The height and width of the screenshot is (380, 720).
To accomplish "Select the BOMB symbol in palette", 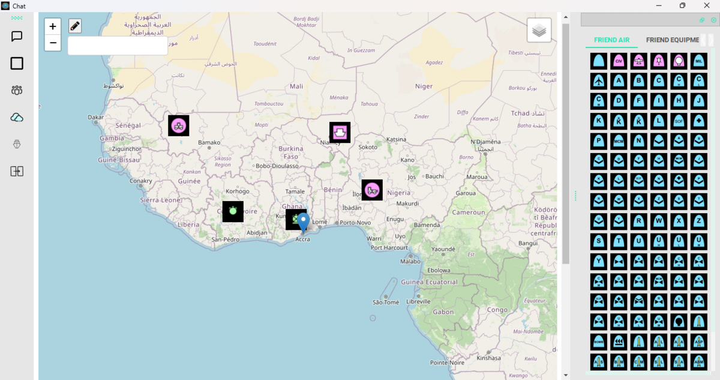I will 599,342.
